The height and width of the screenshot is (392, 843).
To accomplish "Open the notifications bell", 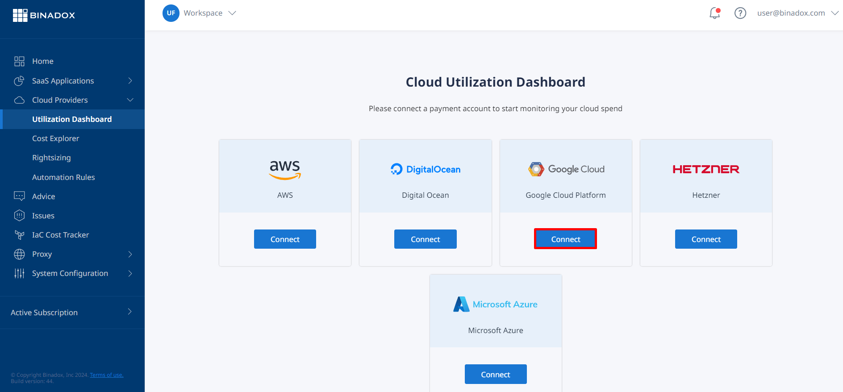I will 715,13.
